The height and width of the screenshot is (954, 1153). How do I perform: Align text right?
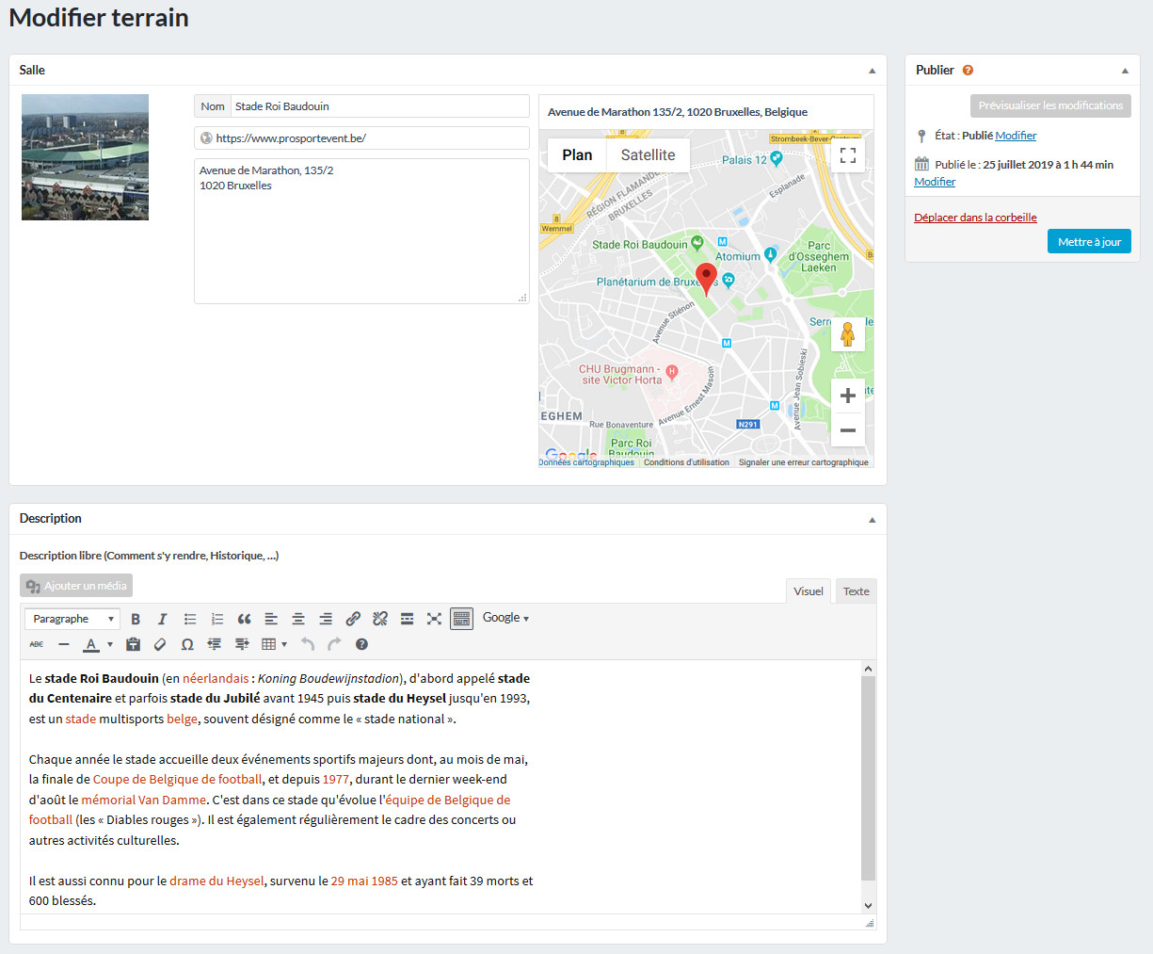(x=326, y=619)
